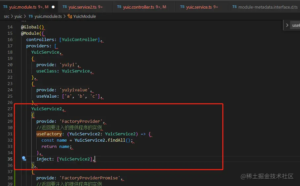Click the 'FactoryProviderPromise' string literal
This screenshot has height=186, width=300.
(x=90, y=178)
